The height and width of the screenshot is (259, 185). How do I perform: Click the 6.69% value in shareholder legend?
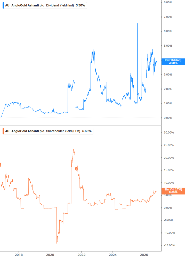(87, 131)
